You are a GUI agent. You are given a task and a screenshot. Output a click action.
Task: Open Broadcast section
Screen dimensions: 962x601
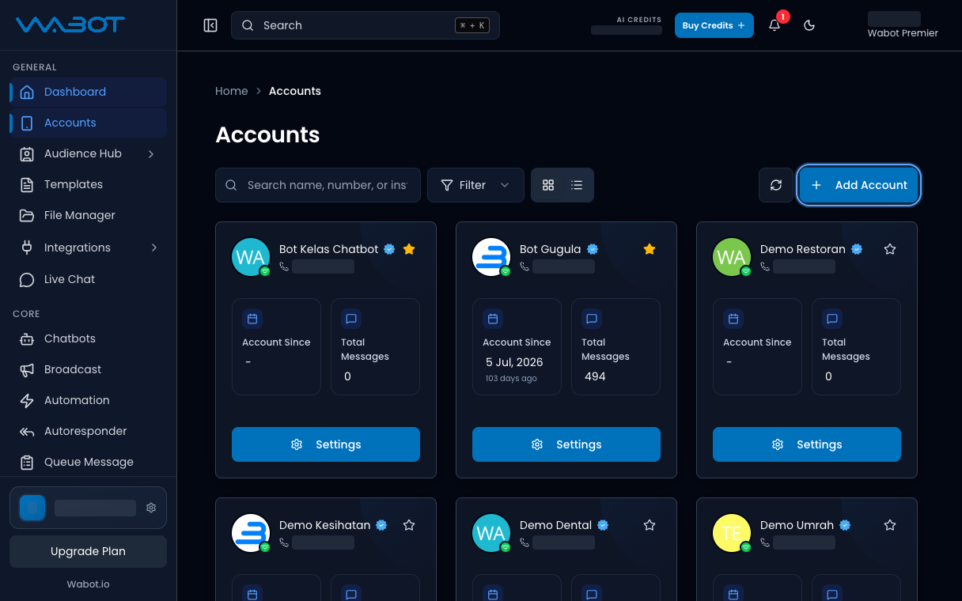88,369
